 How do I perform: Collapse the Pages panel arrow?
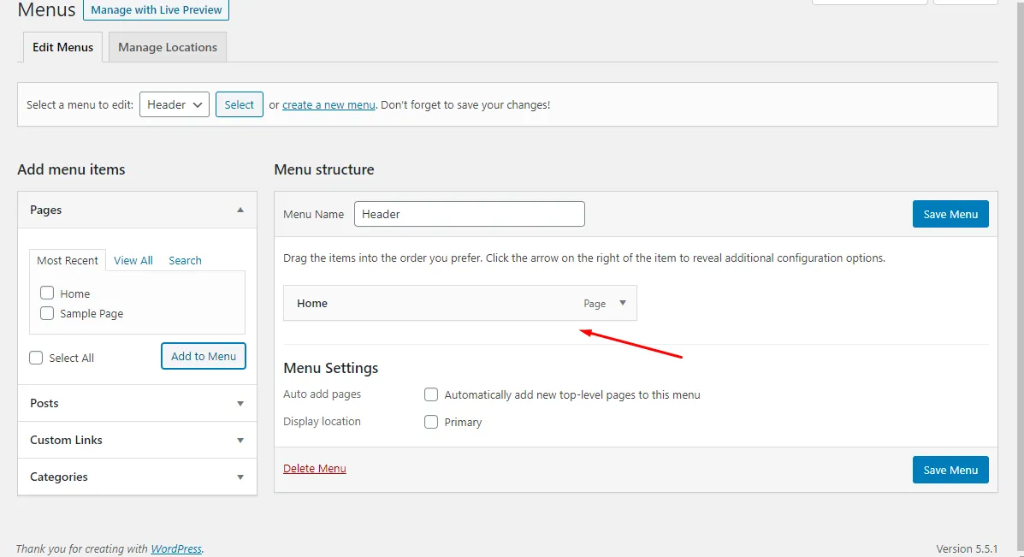[240, 210]
